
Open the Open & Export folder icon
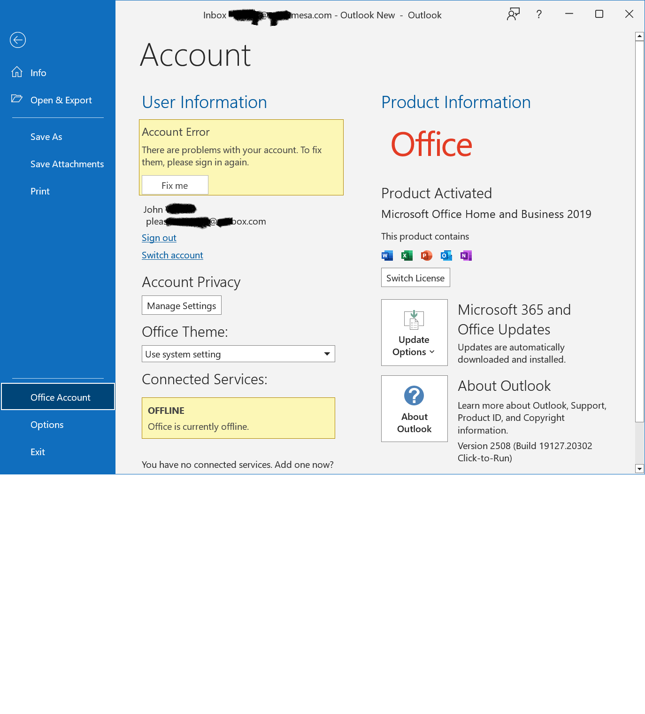[x=17, y=99]
